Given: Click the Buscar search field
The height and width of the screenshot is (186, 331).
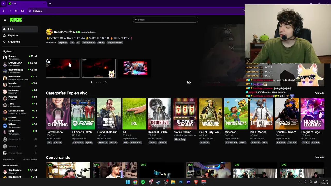Looking at the screenshot, I should pyautogui.click(x=165, y=20).
